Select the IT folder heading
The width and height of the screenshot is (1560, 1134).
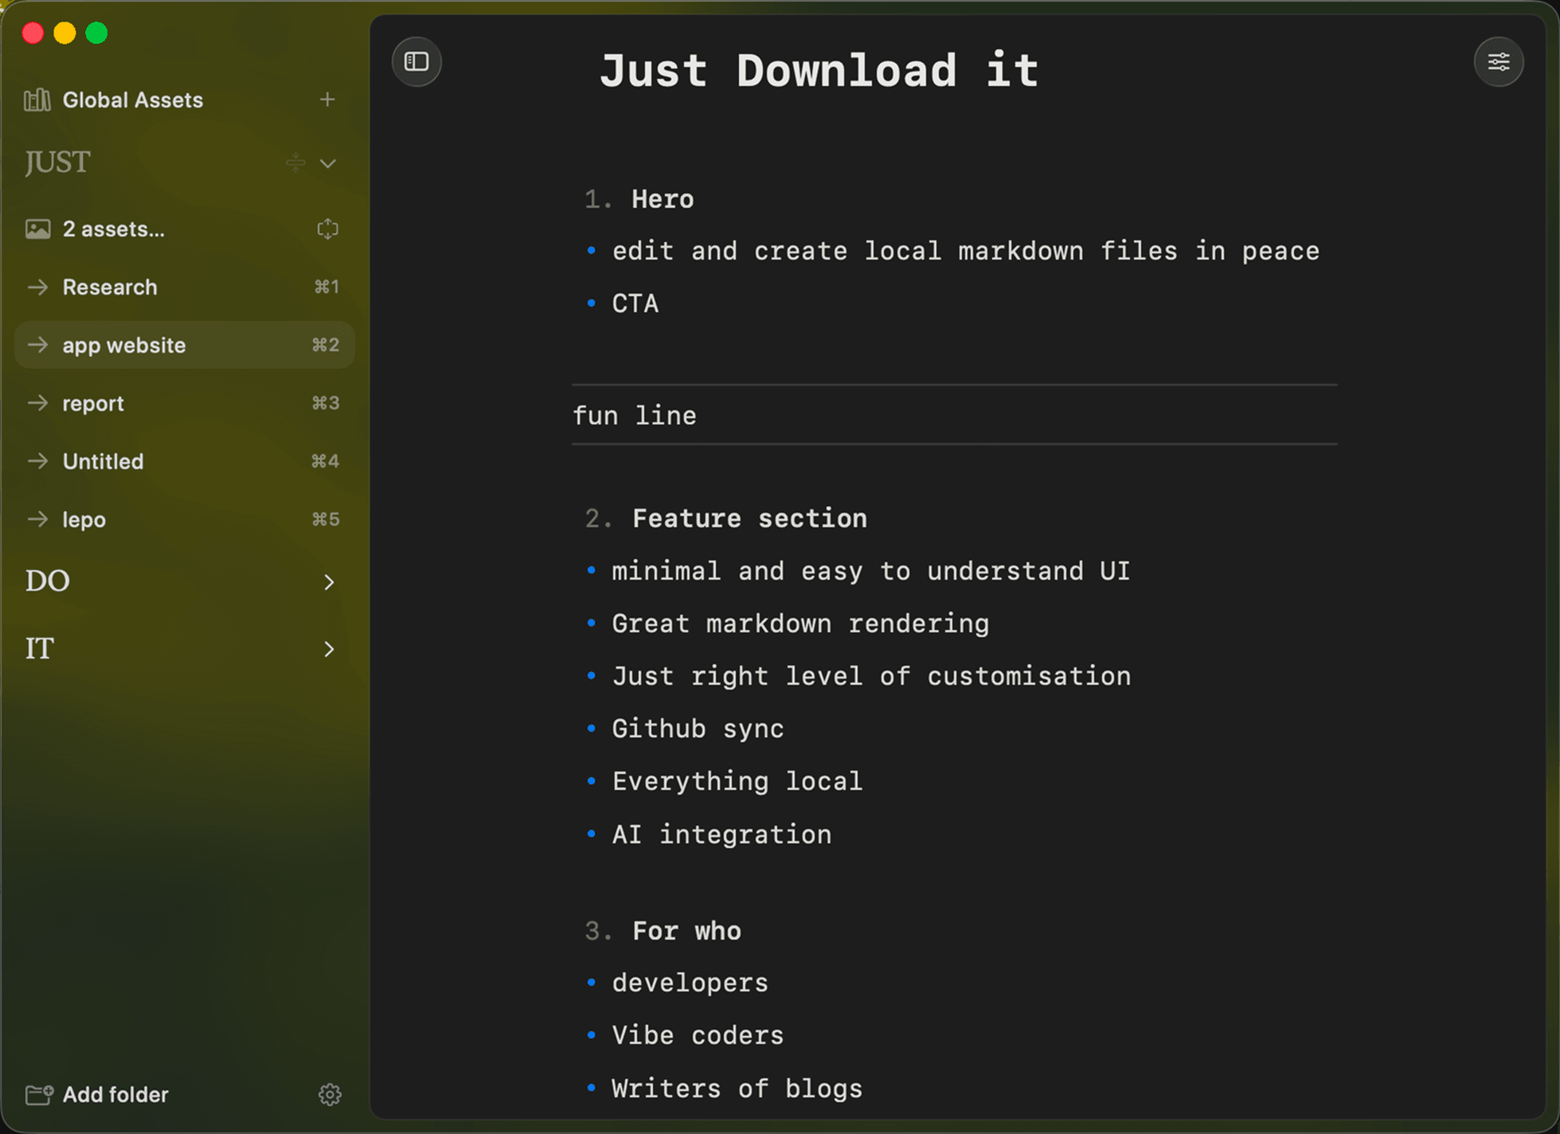39,649
